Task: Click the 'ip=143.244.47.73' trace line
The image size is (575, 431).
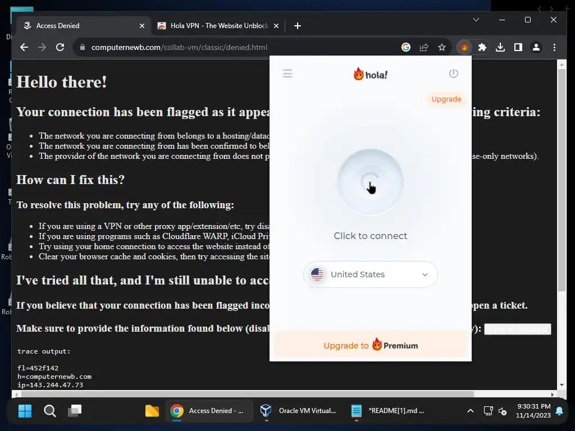Action: (50, 385)
